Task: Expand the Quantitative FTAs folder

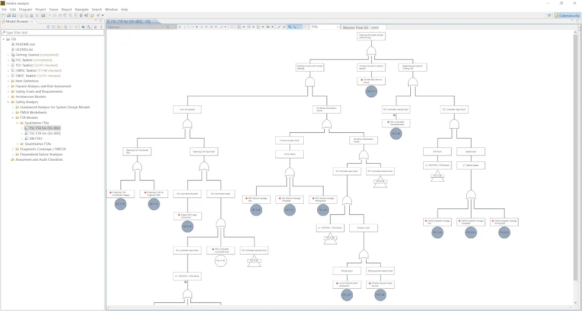Action: pos(17,143)
